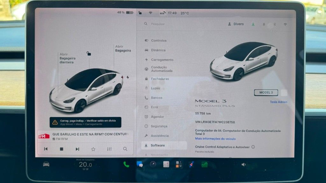326x183 pixels.
Task: Adjust the 20.0 cabin temperature control
Action: [85, 165]
